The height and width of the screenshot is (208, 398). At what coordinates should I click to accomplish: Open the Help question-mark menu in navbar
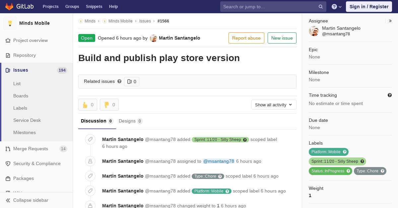point(337,7)
